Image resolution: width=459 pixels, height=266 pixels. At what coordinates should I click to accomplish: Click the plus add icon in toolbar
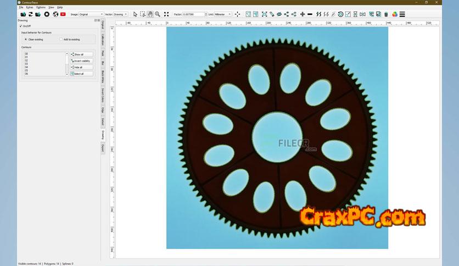point(303,14)
